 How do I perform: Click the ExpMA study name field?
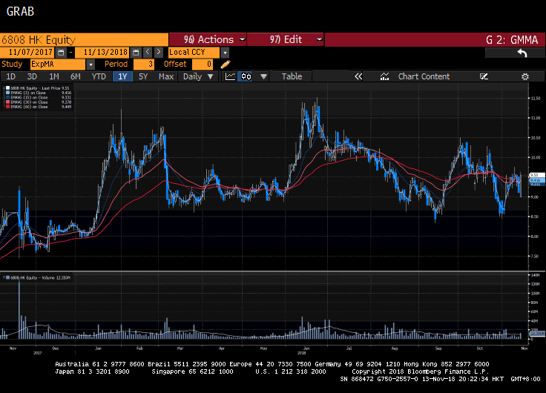point(58,64)
